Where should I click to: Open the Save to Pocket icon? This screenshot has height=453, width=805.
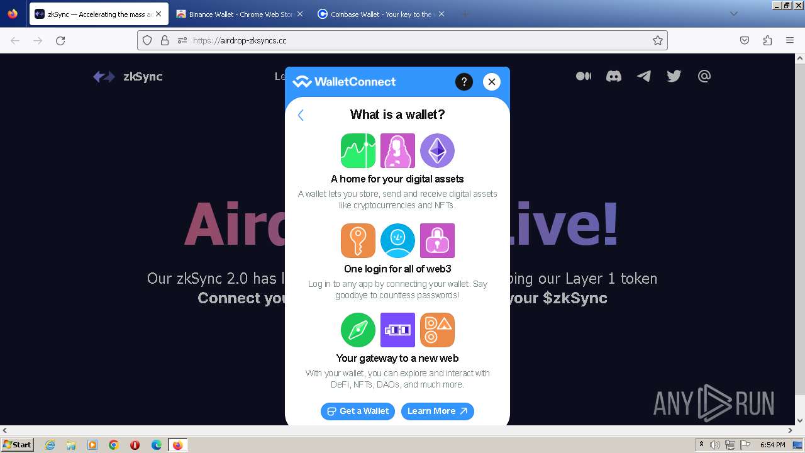coord(745,40)
